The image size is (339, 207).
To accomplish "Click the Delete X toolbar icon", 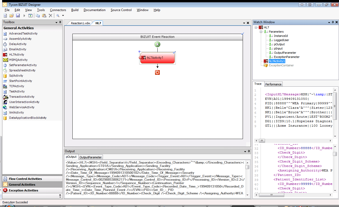I will tap(51, 16).
